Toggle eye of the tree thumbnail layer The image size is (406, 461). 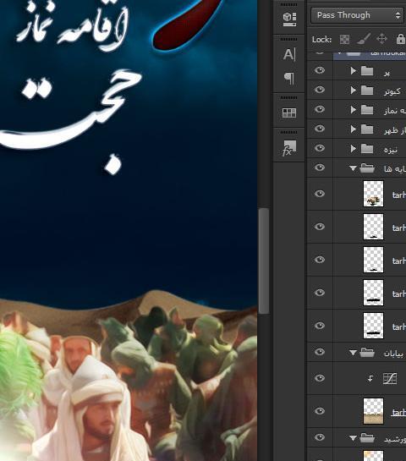(x=320, y=194)
